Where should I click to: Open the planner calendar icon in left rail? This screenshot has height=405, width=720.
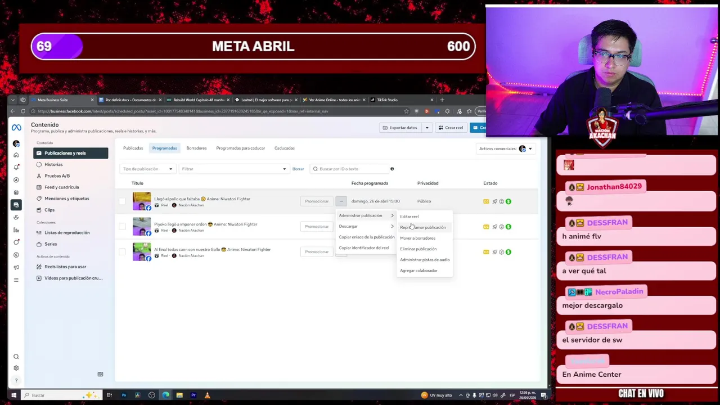16,192
